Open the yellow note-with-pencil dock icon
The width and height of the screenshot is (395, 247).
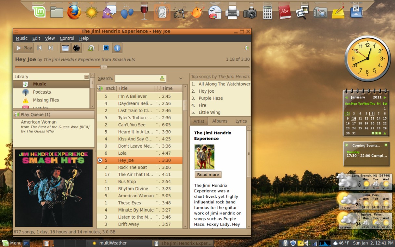[338, 12]
